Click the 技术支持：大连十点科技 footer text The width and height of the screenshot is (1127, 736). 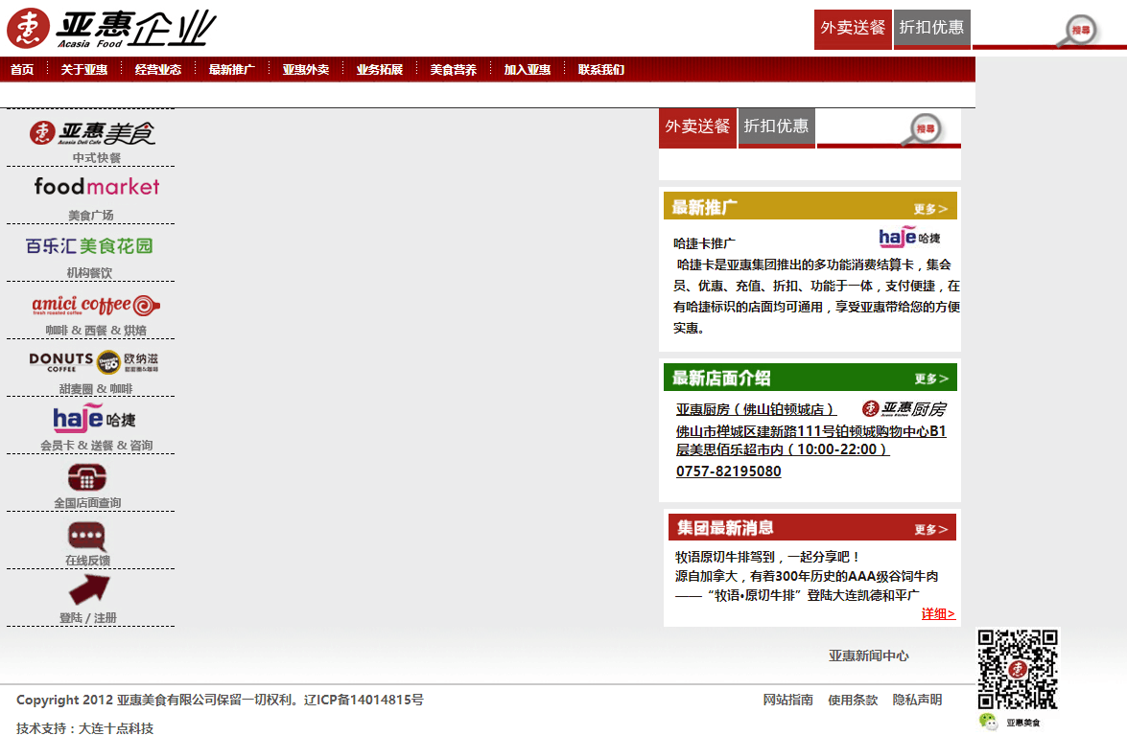pyautogui.click(x=84, y=728)
